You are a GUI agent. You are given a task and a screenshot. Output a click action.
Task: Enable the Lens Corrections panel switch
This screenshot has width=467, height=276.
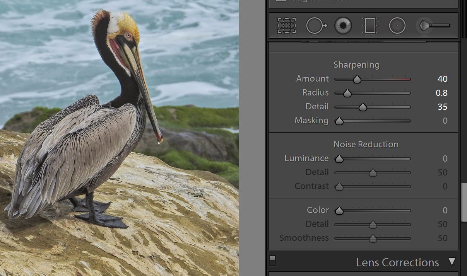272,261
